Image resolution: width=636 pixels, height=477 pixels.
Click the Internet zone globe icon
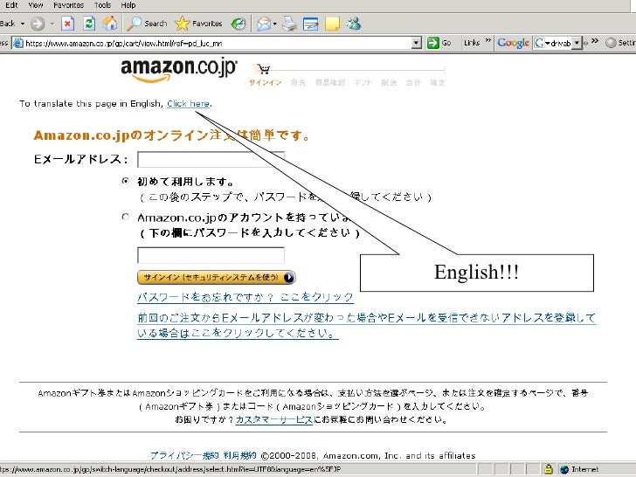[564, 469]
